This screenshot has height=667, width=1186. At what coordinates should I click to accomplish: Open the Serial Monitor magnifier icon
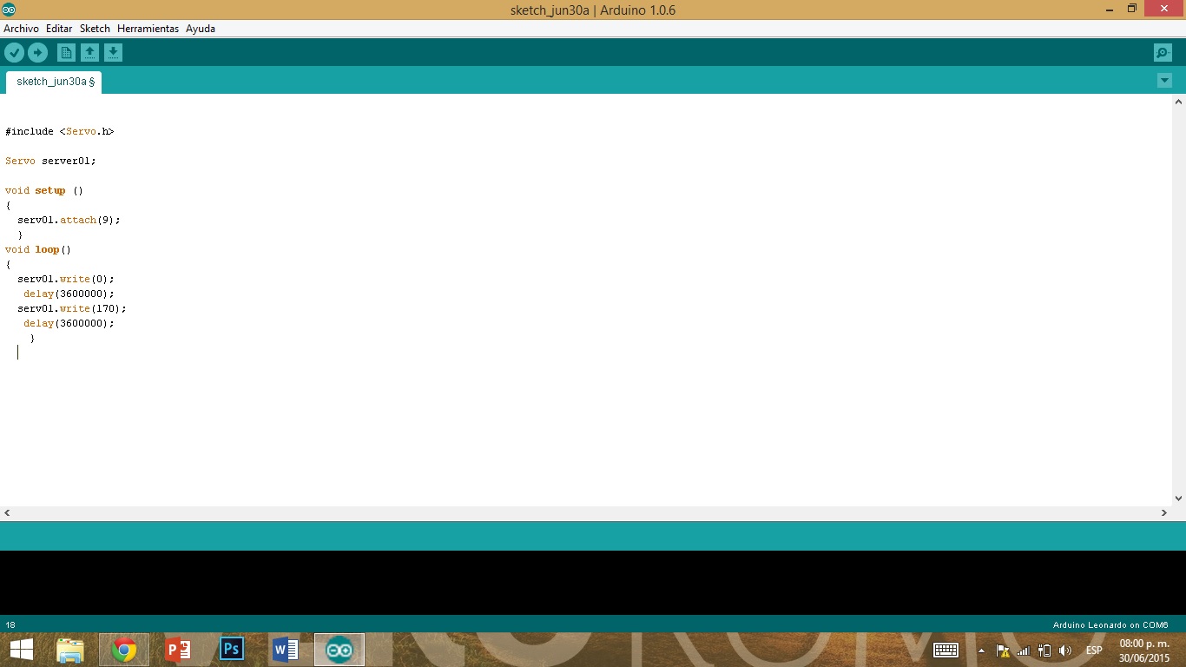coord(1163,53)
